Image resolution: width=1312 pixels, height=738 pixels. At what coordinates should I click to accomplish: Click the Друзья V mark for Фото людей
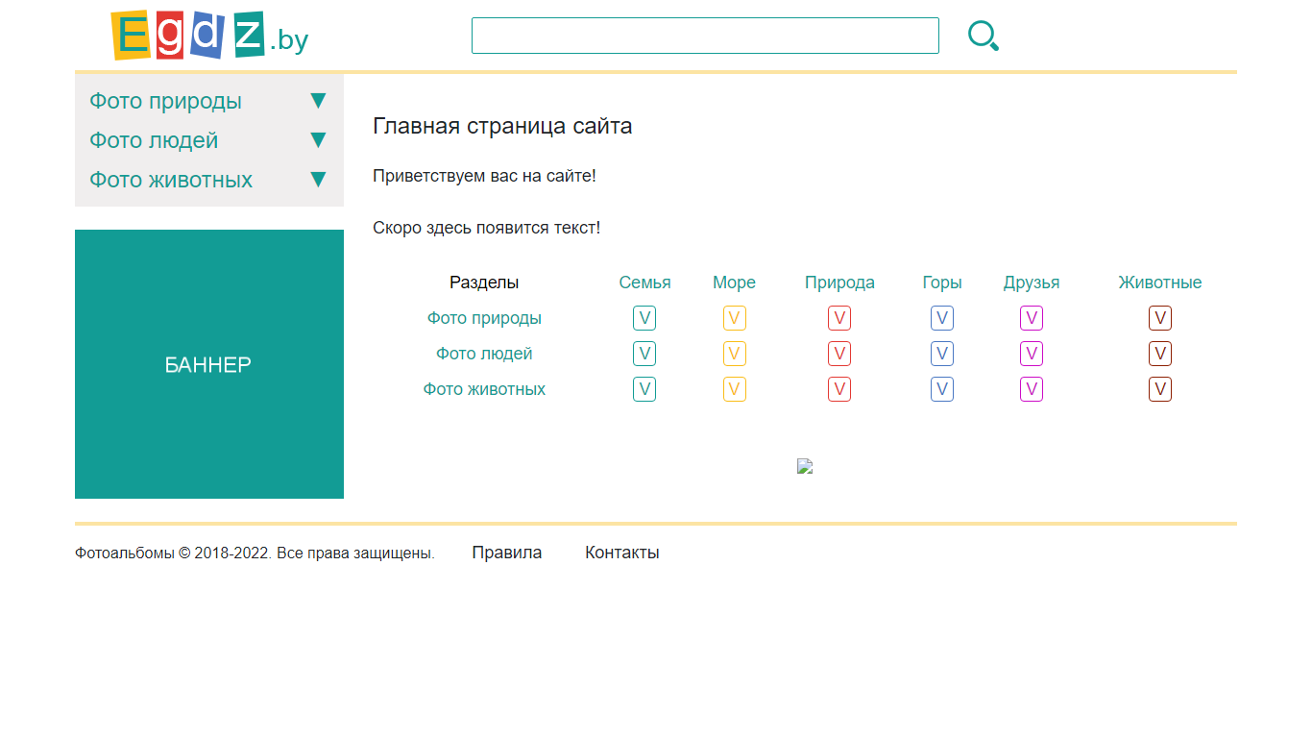[1032, 354]
